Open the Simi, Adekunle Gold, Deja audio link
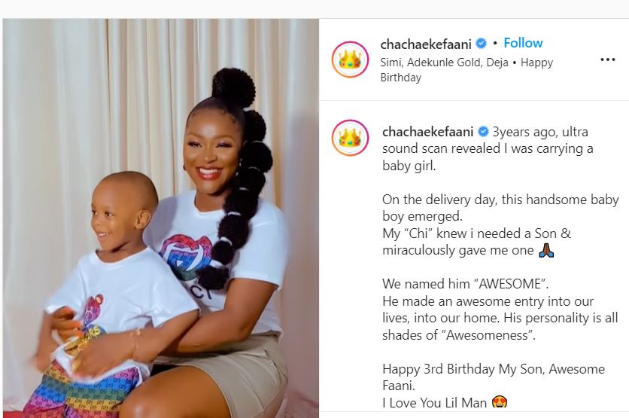The width and height of the screenshot is (629, 418). [x=445, y=63]
